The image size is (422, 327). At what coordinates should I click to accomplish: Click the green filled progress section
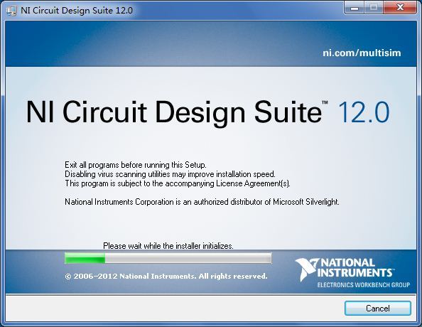coord(85,258)
